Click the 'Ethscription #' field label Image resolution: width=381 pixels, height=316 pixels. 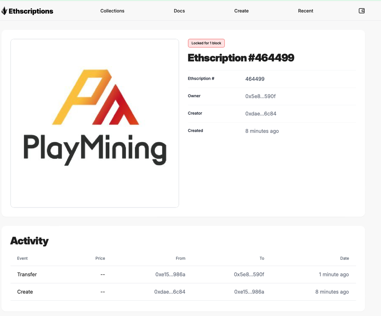[x=201, y=78]
